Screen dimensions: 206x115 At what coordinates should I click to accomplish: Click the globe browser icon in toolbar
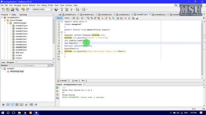pyautogui.click(x=56, y=9)
